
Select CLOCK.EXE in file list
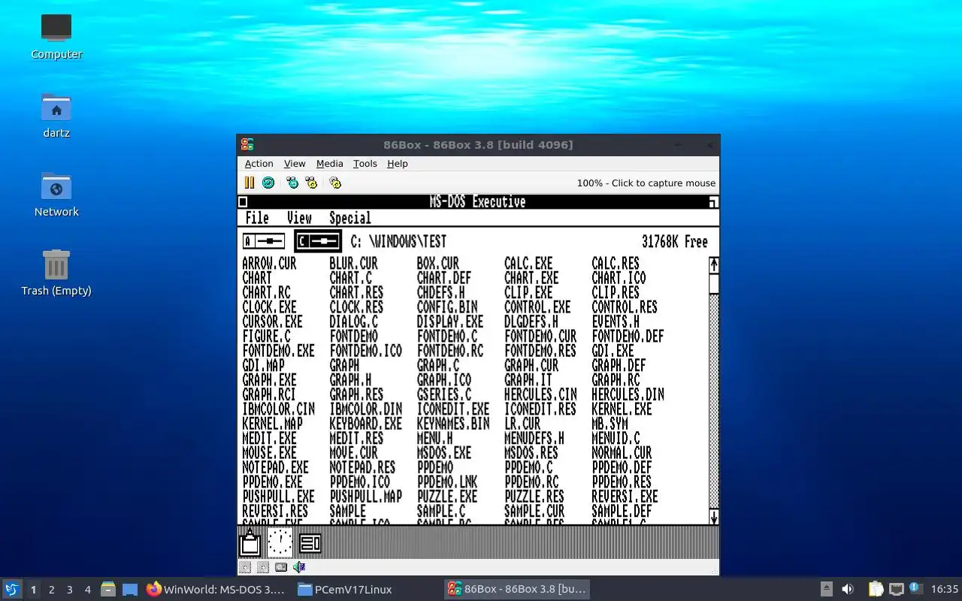269,307
